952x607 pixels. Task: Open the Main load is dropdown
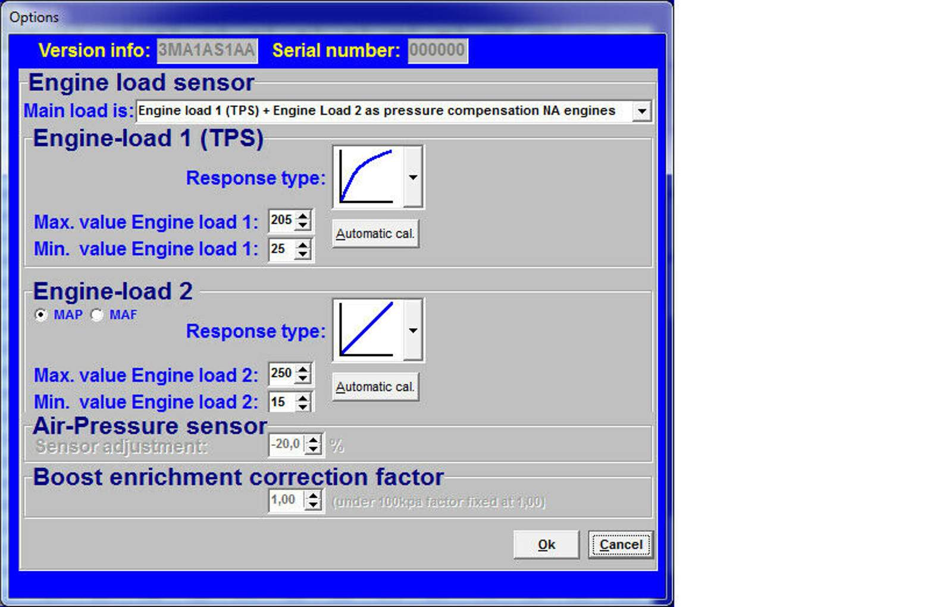coord(641,111)
